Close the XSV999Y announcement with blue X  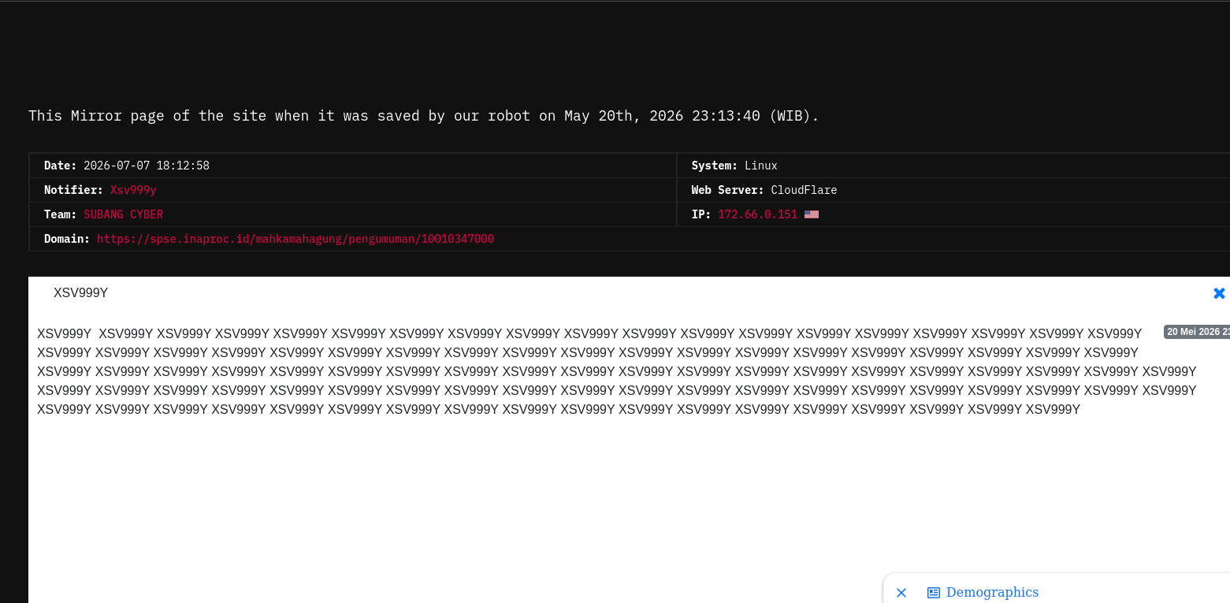[x=1219, y=293]
